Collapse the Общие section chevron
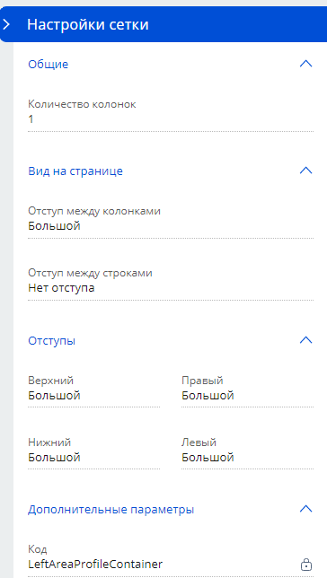327x578 pixels. tap(306, 64)
